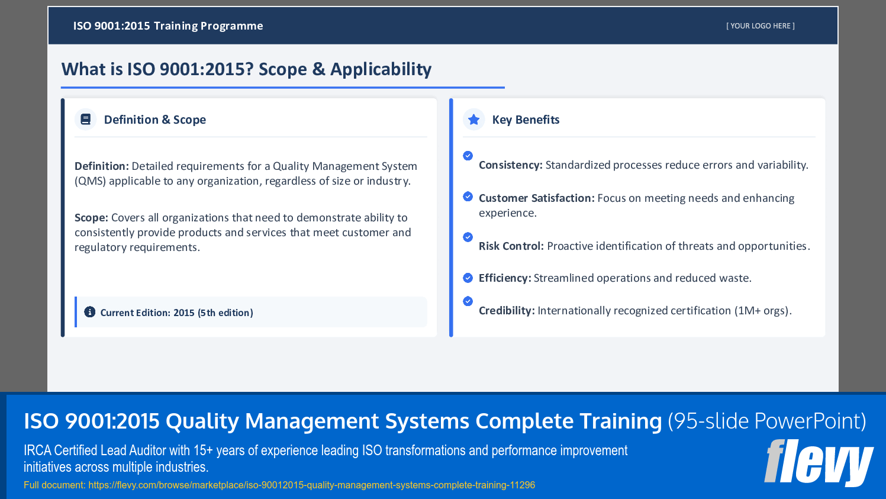
Task: Click the ISO 9001:2015 Training Programme header
Action: (x=168, y=25)
